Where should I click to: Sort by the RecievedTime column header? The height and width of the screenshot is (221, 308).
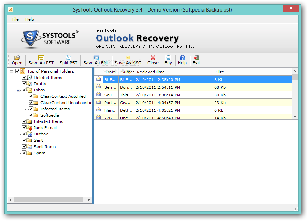click(x=174, y=72)
